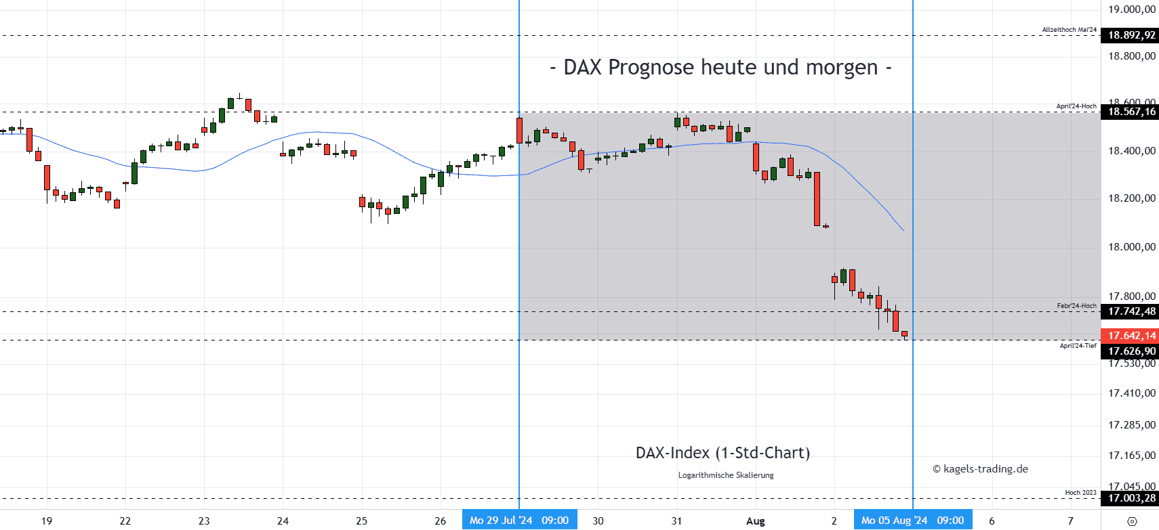Click the Logarithmische Skalierung note
The image size is (1159, 530).
click(x=726, y=475)
